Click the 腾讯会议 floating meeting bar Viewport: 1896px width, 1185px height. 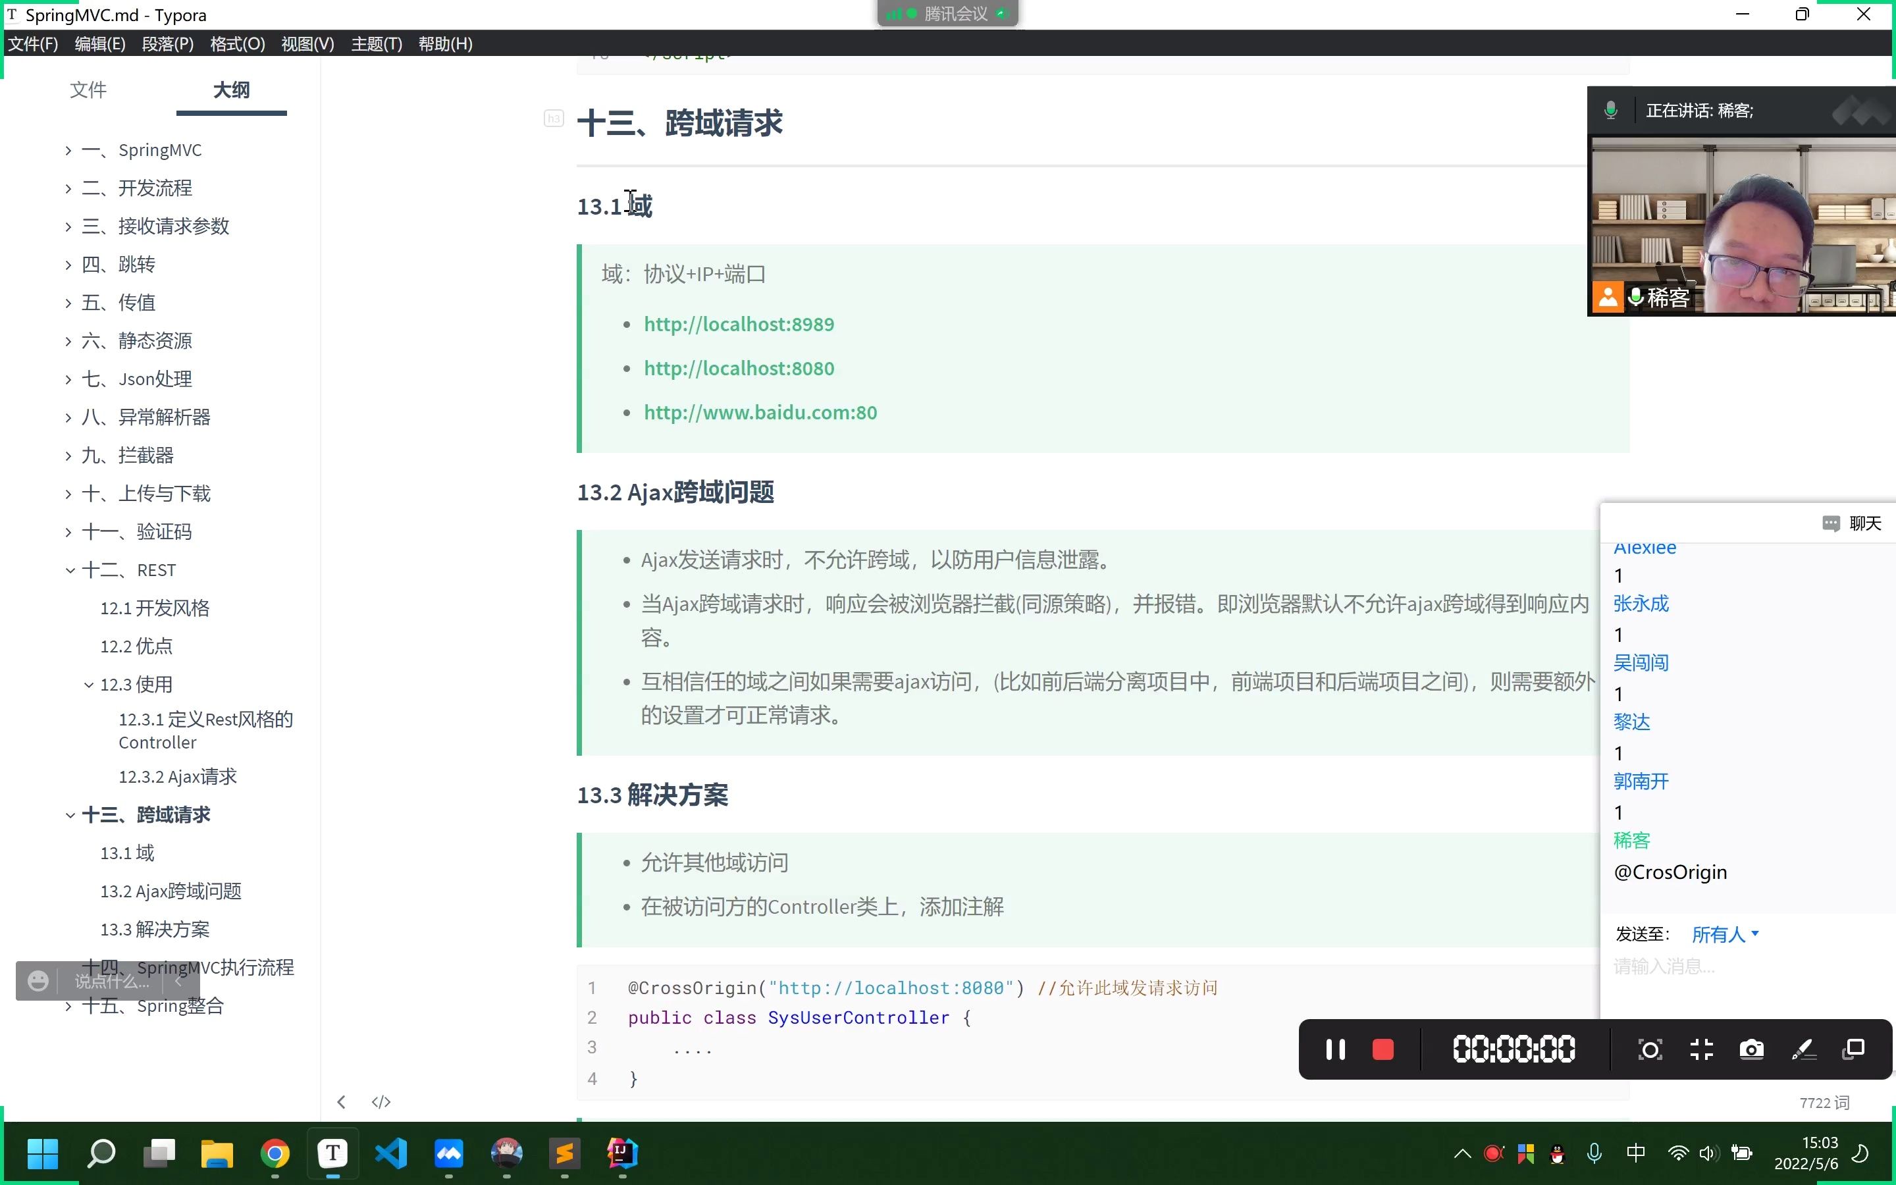pyautogui.click(x=947, y=13)
